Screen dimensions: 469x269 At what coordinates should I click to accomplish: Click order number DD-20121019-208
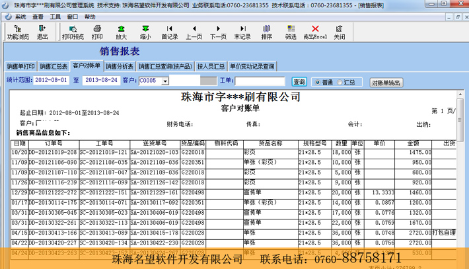53,152
